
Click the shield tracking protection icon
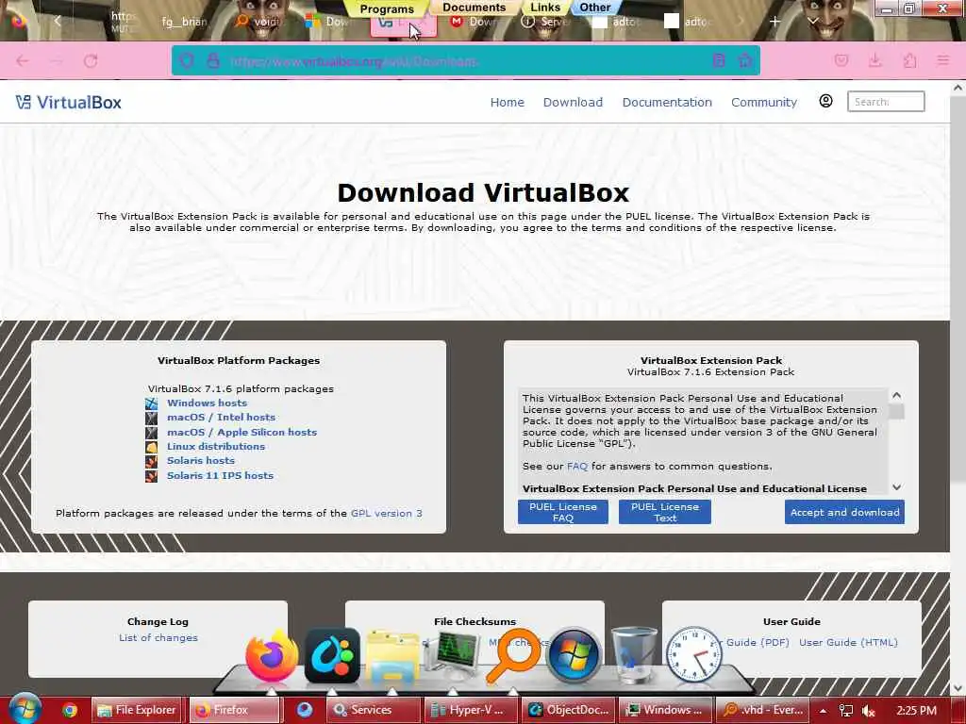click(187, 61)
